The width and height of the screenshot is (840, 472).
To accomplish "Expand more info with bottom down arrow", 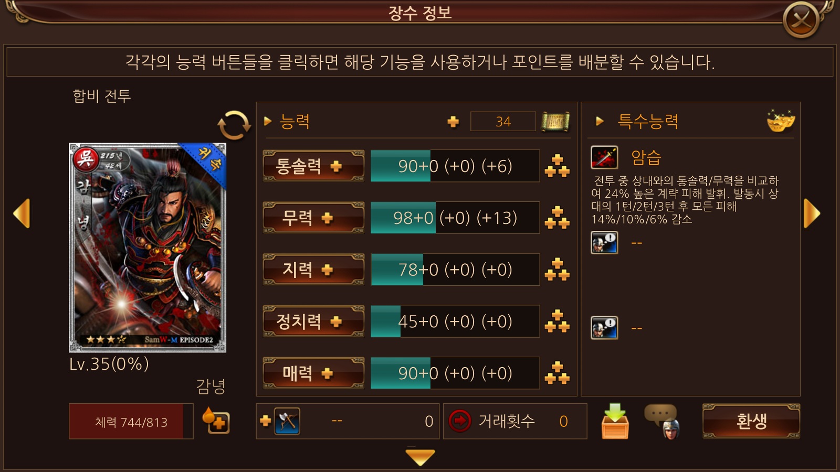I will pyautogui.click(x=421, y=457).
